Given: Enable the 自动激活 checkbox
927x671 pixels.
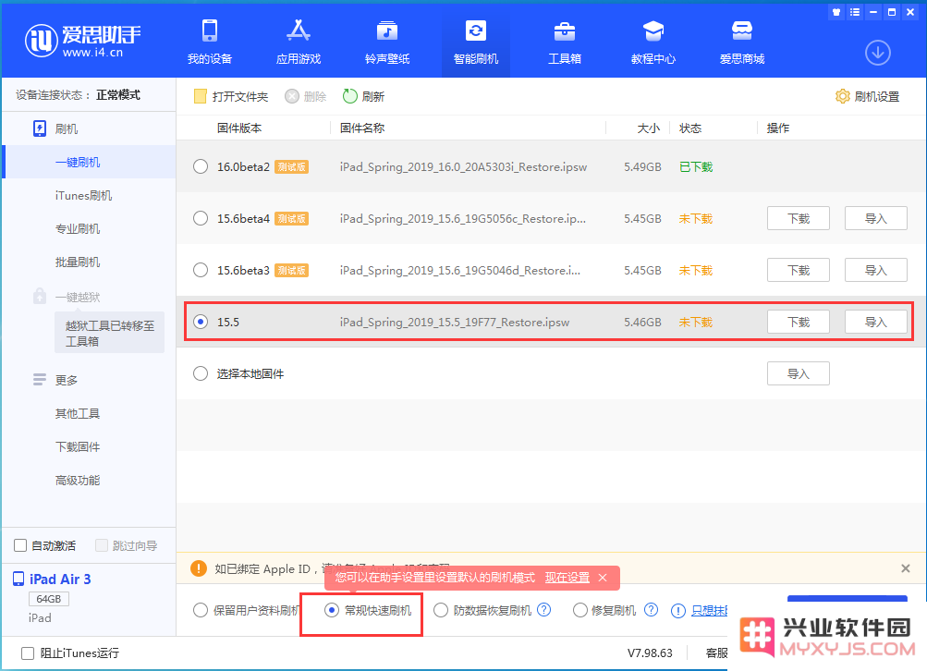Looking at the screenshot, I should [20, 545].
